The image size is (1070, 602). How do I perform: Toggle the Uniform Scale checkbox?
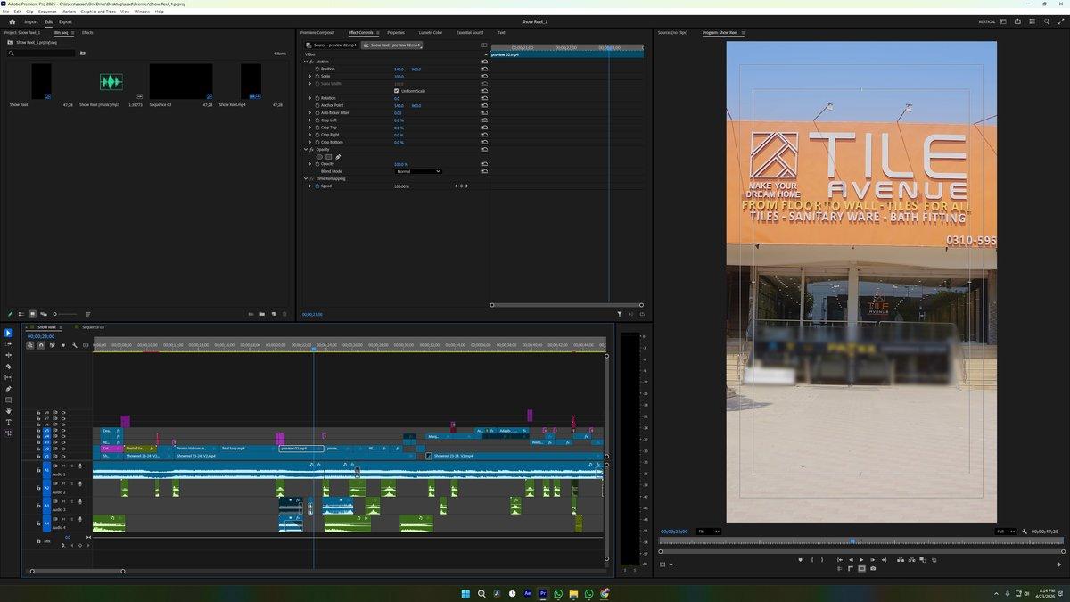pyautogui.click(x=397, y=91)
